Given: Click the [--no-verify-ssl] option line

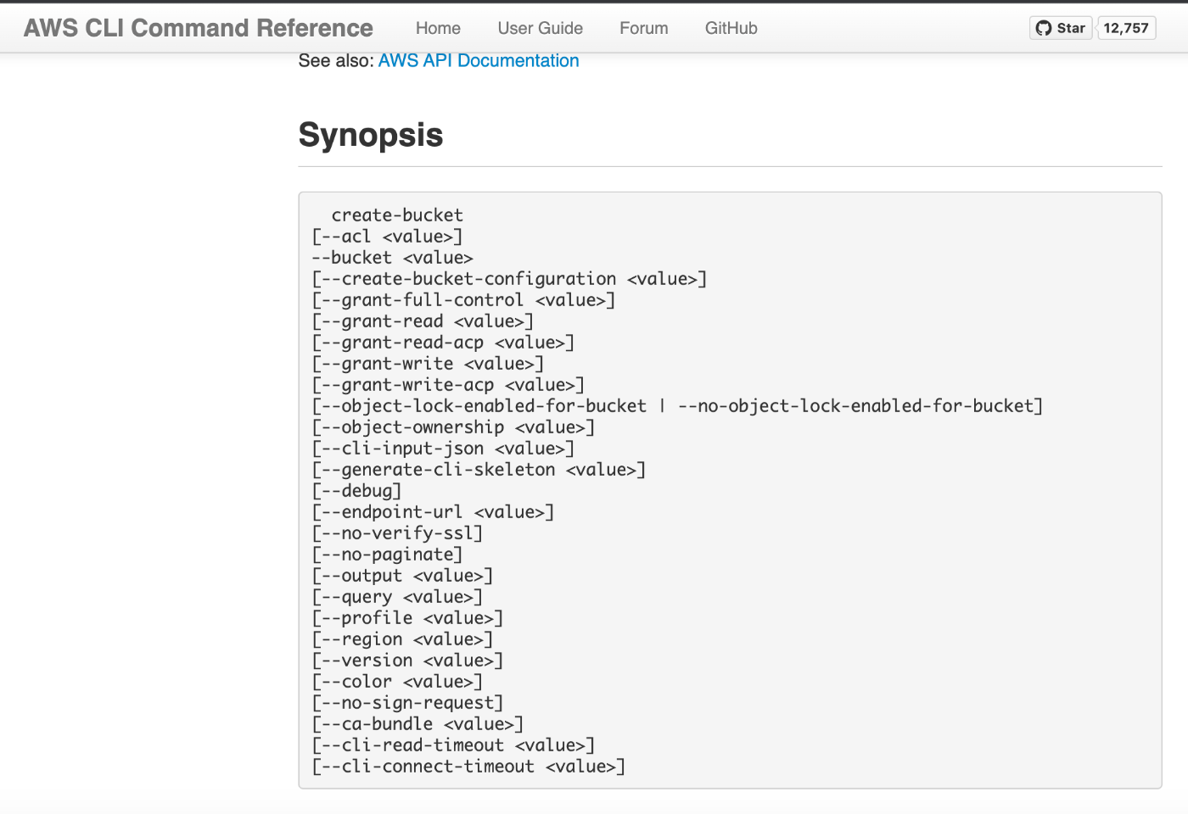Looking at the screenshot, I should click(x=397, y=533).
